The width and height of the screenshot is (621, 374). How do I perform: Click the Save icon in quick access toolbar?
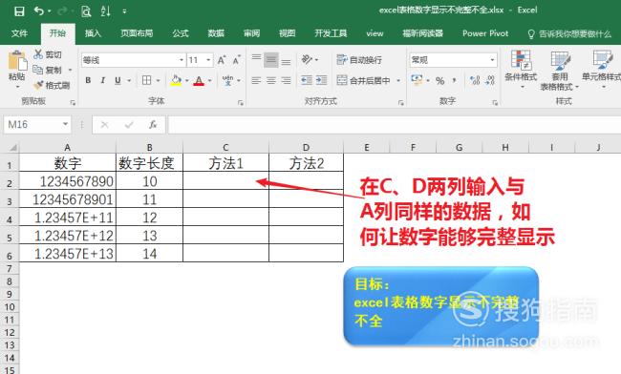(x=19, y=11)
